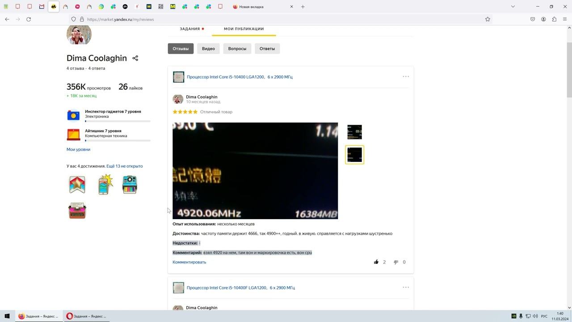Click reviewer name in i5-10400 review
This screenshot has height=322, width=572.
202,97
